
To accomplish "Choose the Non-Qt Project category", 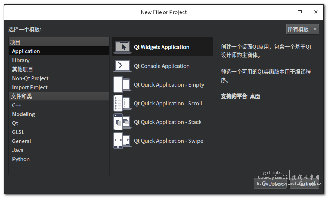I will click(59, 78).
